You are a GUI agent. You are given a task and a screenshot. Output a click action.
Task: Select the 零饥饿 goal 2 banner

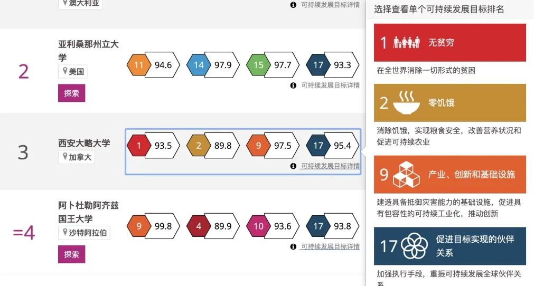449,103
